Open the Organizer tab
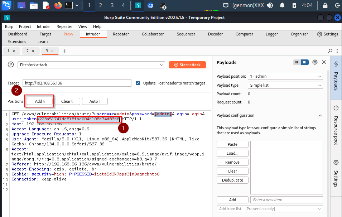Image resolution: width=342 pixels, height=217 pixels. pos(299,34)
